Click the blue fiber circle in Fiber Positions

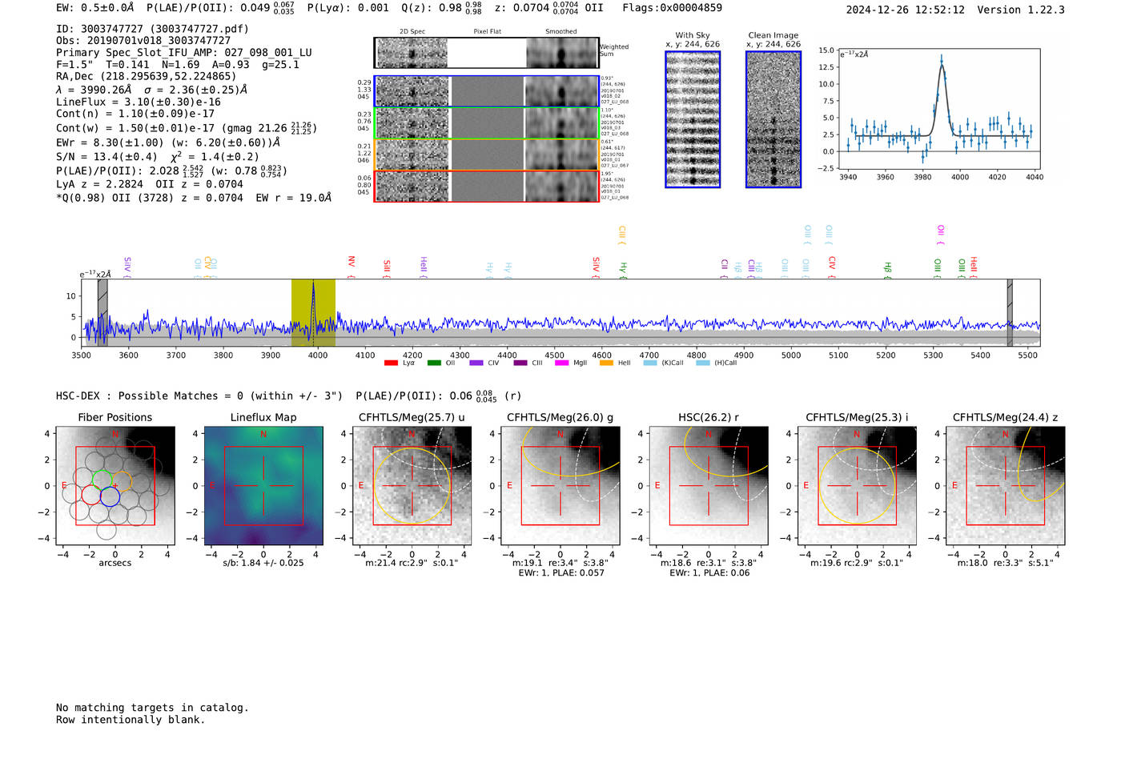[x=110, y=496]
